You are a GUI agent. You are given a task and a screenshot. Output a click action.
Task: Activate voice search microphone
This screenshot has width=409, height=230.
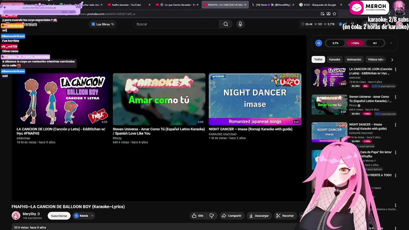tap(240, 24)
